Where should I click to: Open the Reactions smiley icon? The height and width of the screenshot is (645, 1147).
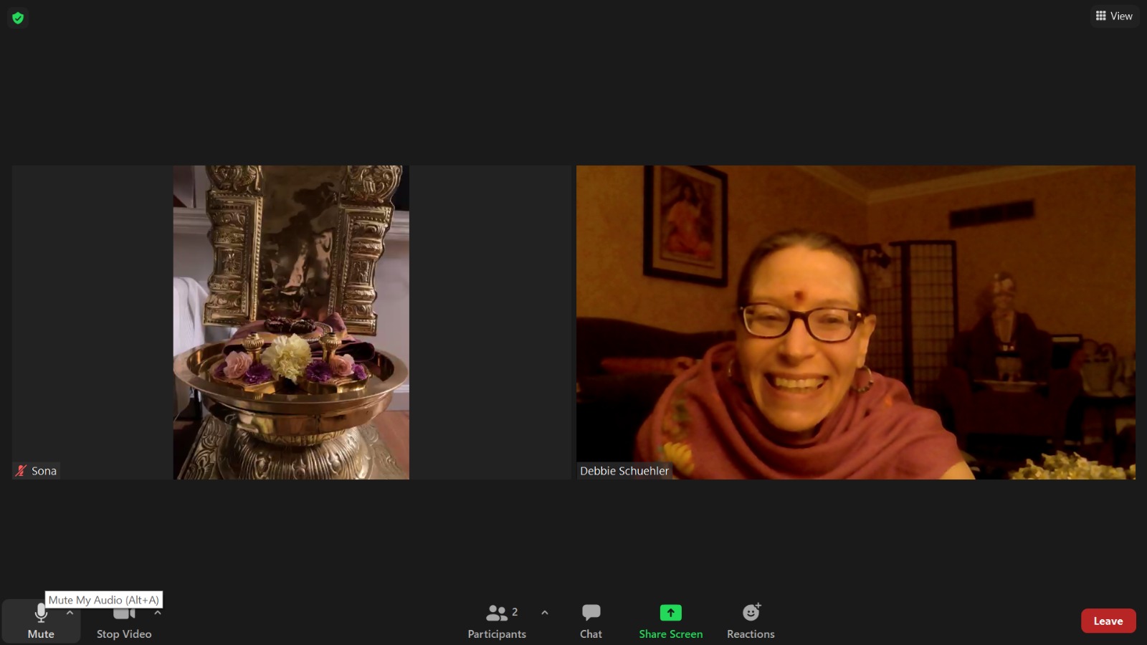[x=751, y=613]
